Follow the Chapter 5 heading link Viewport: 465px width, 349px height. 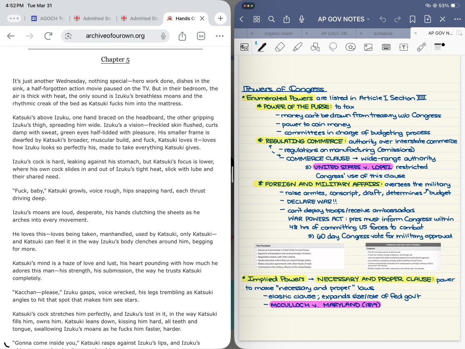click(115, 59)
